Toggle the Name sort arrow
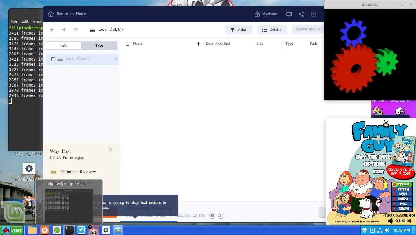 [199, 44]
